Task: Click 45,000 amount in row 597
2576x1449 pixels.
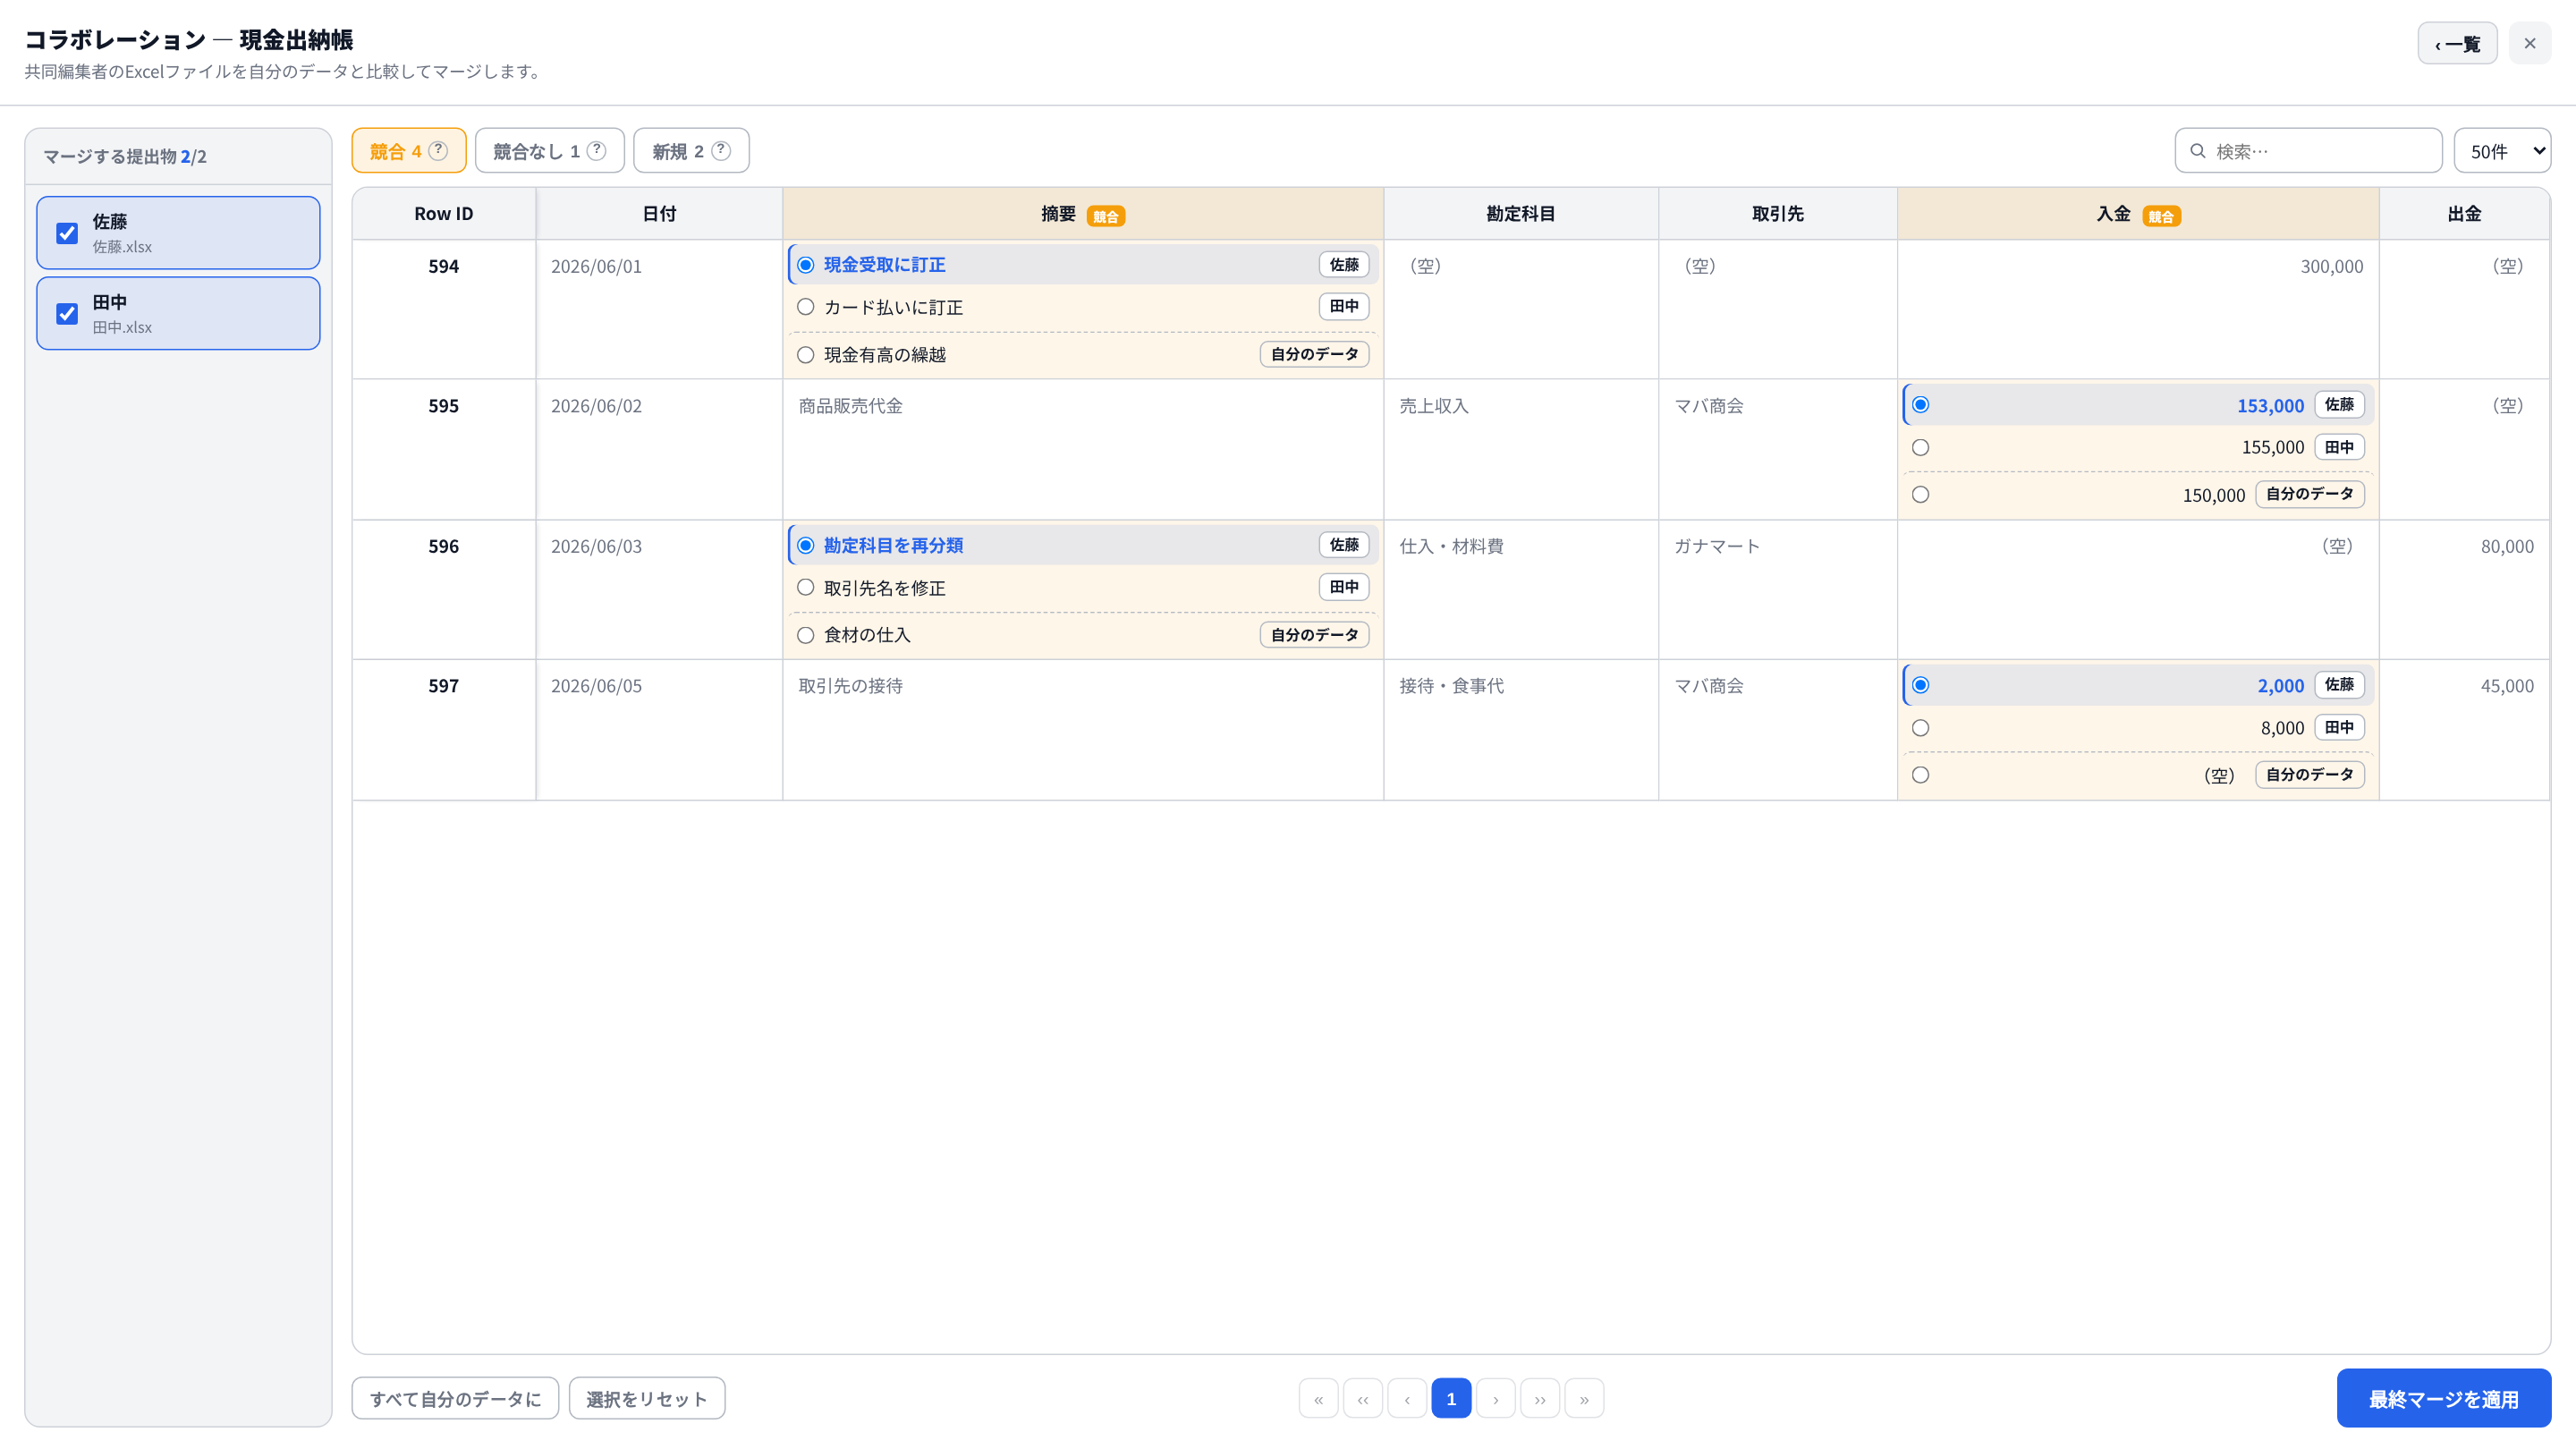Action: 2507,686
